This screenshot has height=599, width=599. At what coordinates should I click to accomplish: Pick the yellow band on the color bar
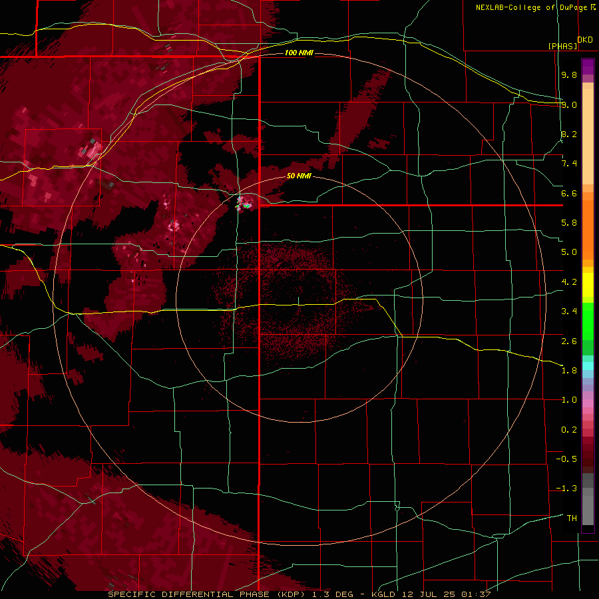(588, 285)
